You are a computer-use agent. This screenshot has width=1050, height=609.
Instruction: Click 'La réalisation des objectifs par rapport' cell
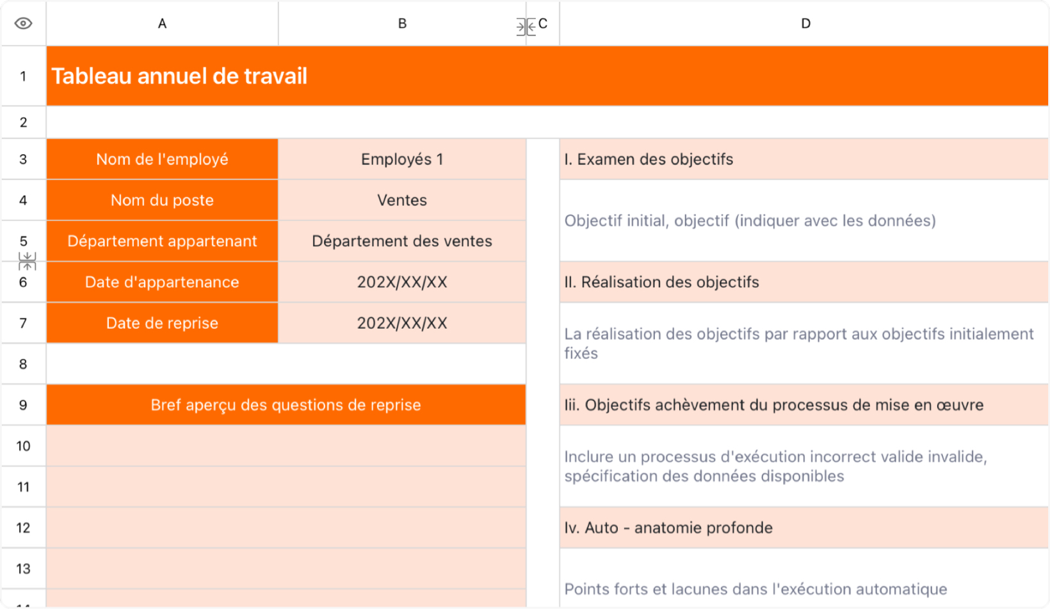[x=804, y=344]
